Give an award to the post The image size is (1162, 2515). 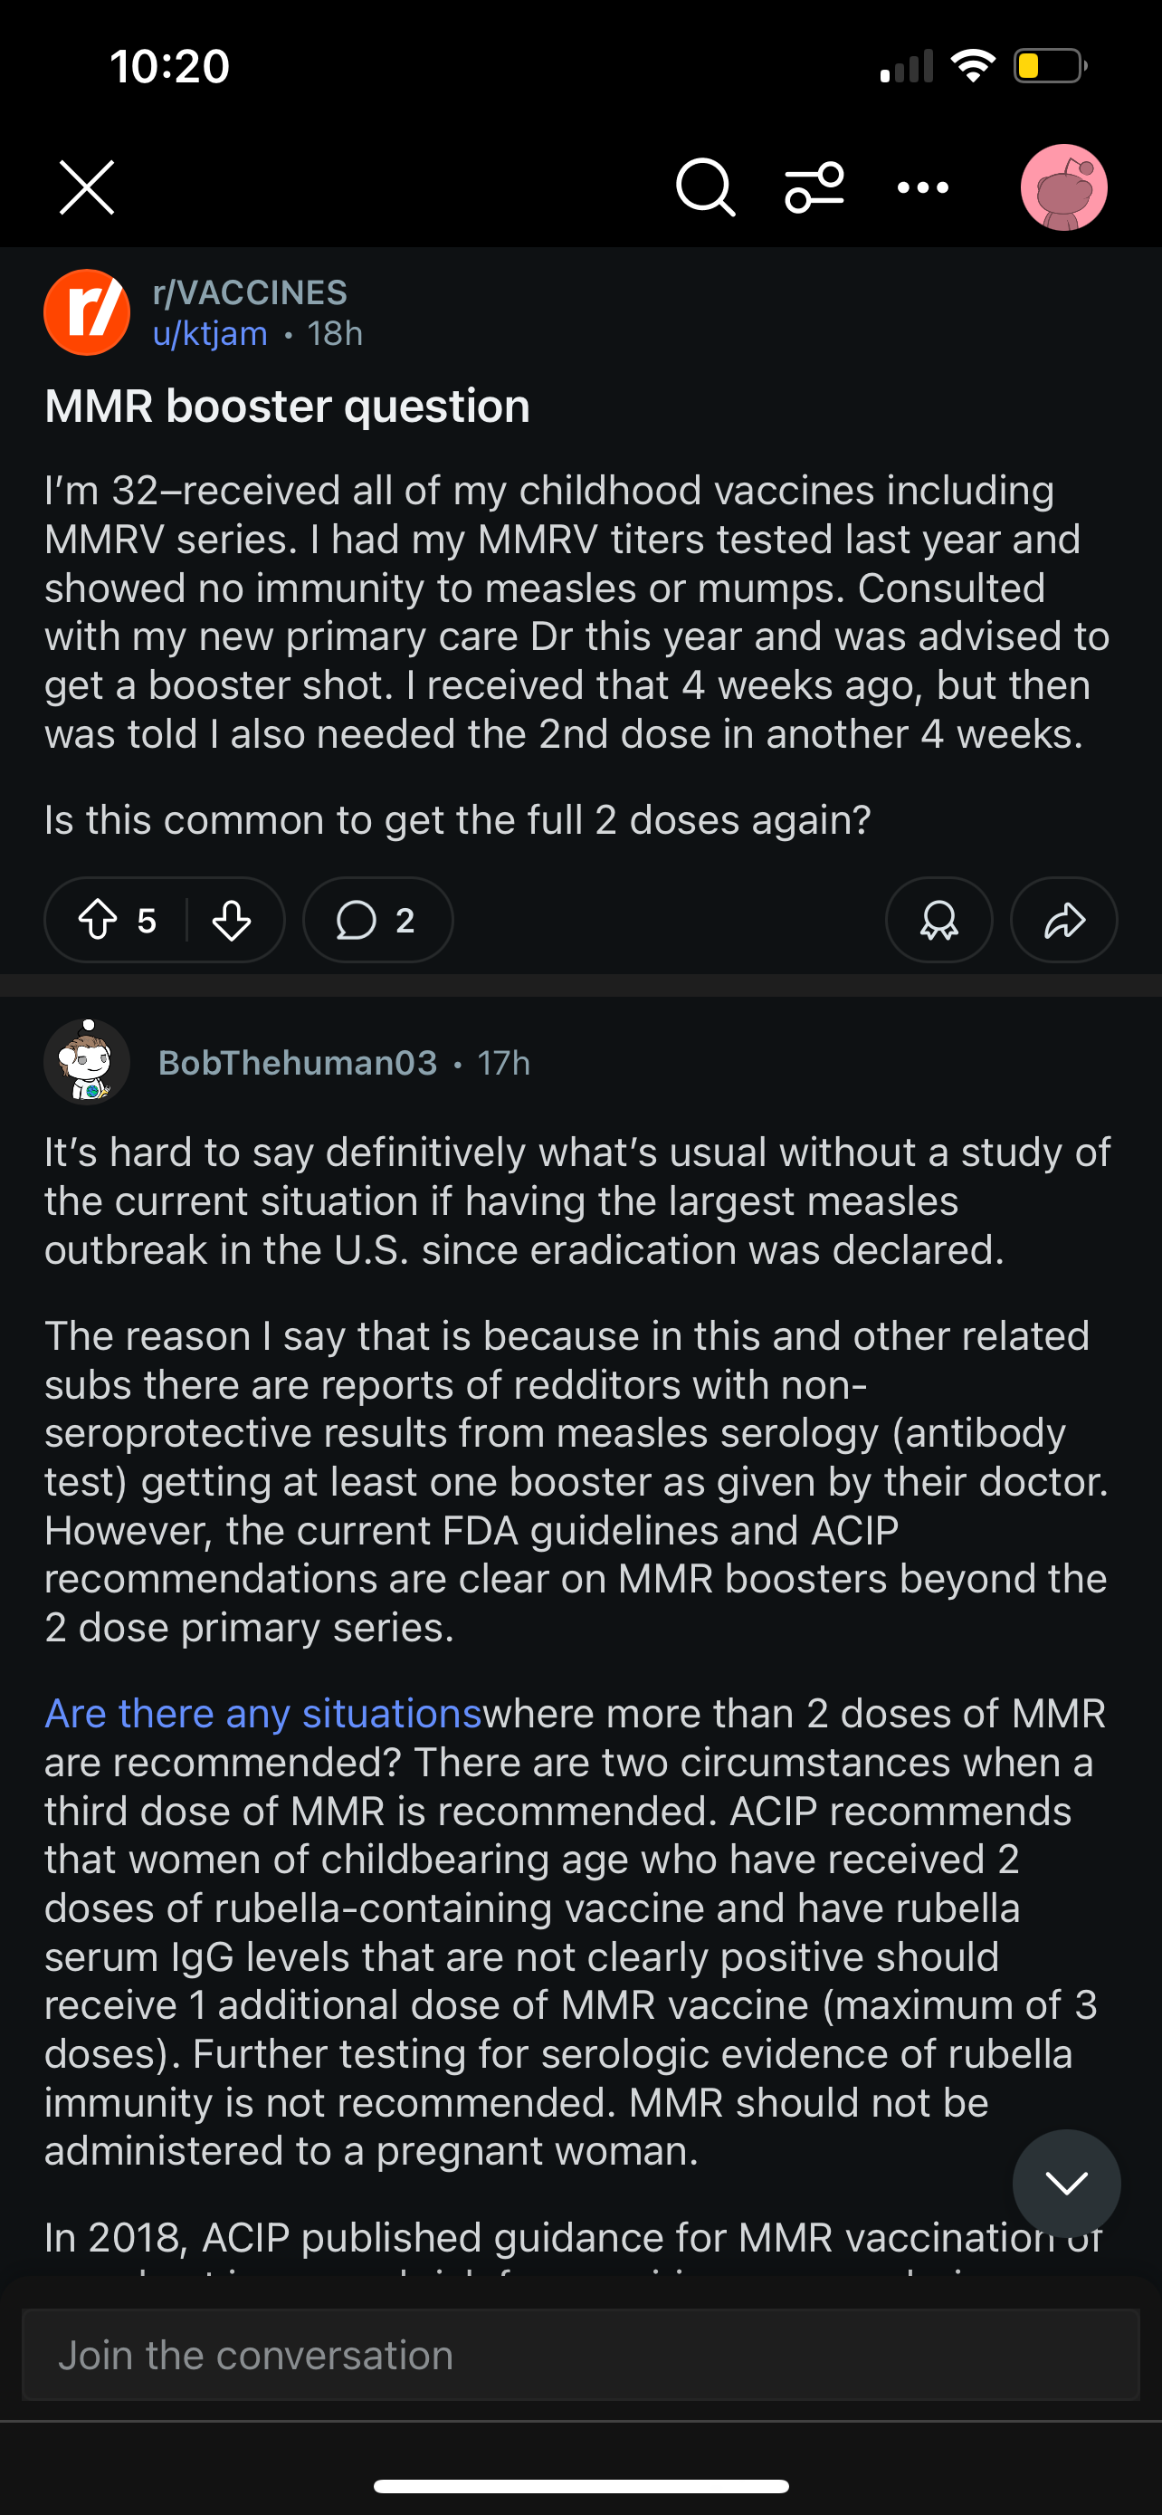pos(938,920)
